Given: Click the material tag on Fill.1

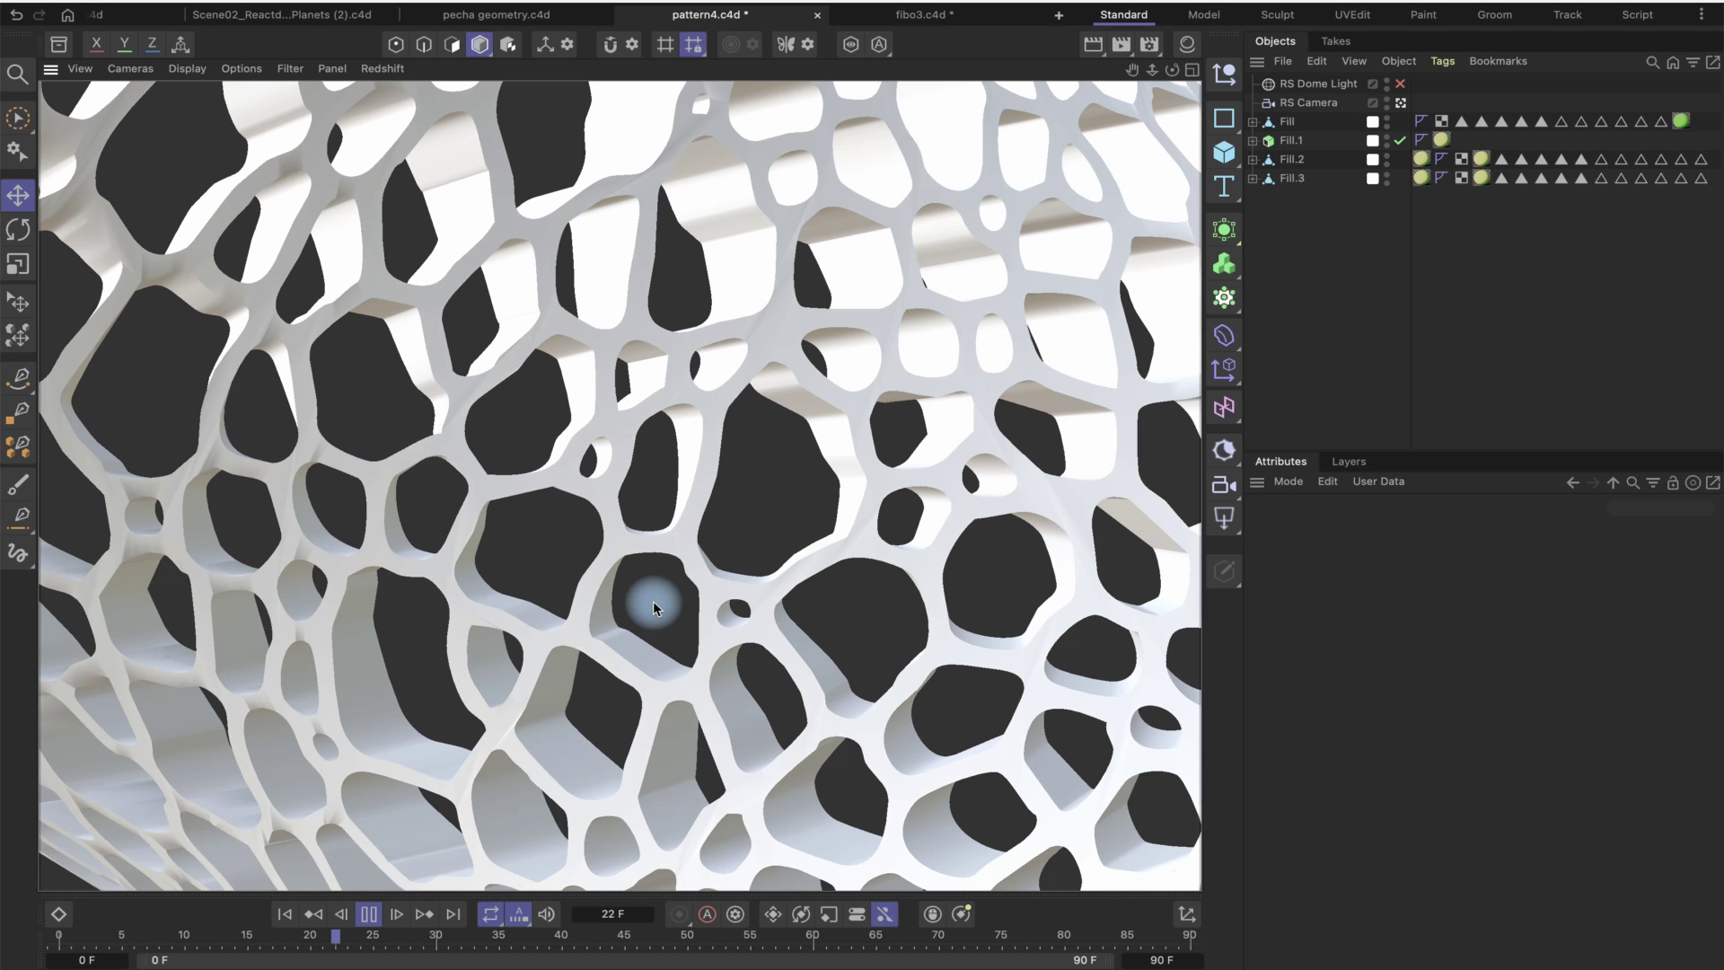Looking at the screenshot, I should 1441,140.
